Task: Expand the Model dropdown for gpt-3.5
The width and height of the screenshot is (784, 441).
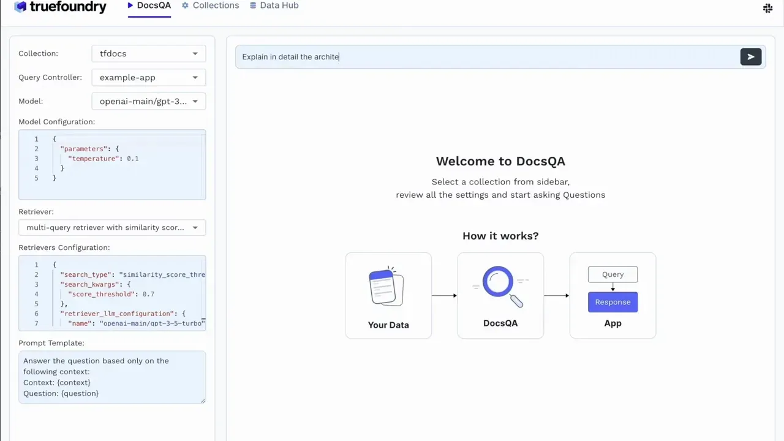Action: coord(148,101)
